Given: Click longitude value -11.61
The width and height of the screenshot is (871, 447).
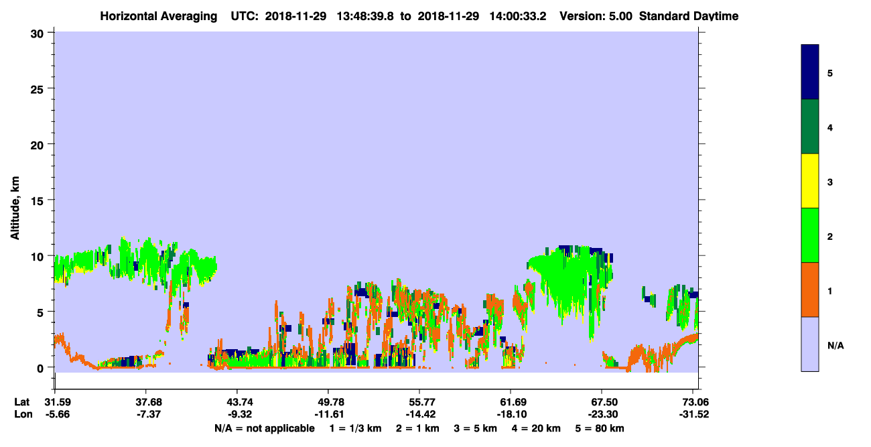Looking at the screenshot, I should (x=328, y=414).
